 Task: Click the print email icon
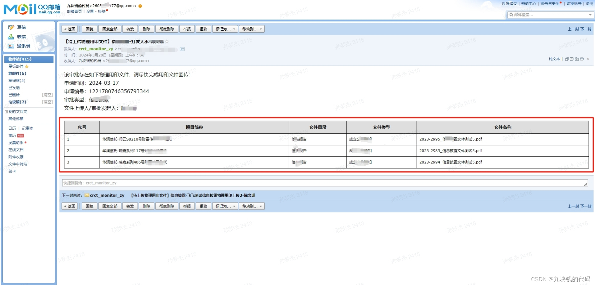(582, 59)
